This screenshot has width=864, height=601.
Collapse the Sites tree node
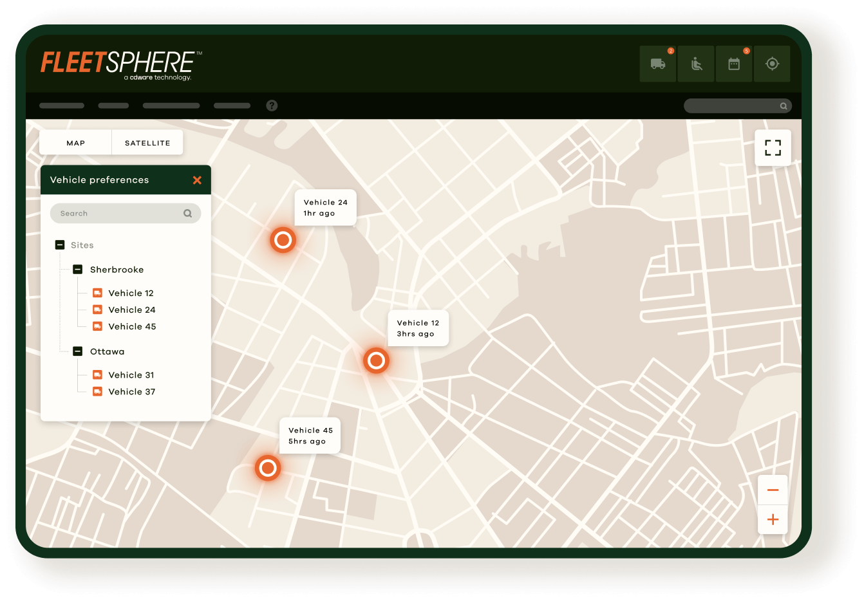tap(60, 245)
